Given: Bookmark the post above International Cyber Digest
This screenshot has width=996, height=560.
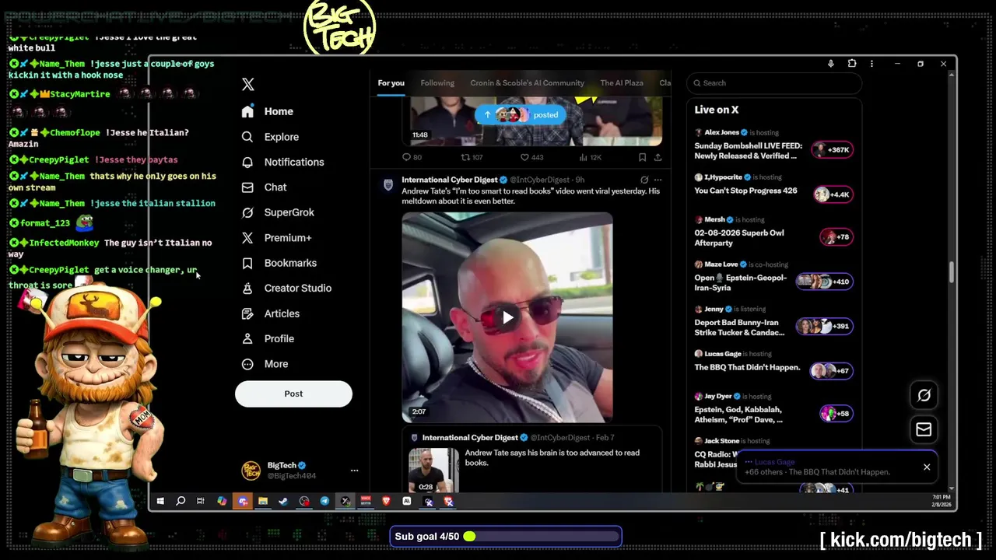Looking at the screenshot, I should (x=642, y=157).
